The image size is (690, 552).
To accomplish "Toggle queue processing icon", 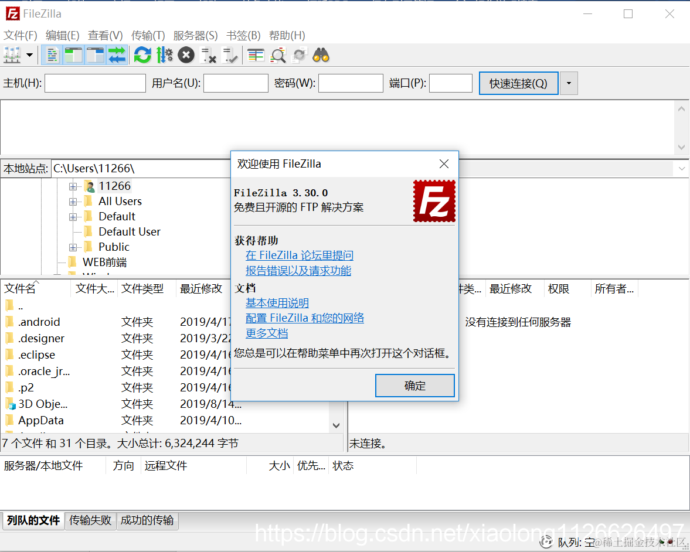I will click(x=165, y=56).
